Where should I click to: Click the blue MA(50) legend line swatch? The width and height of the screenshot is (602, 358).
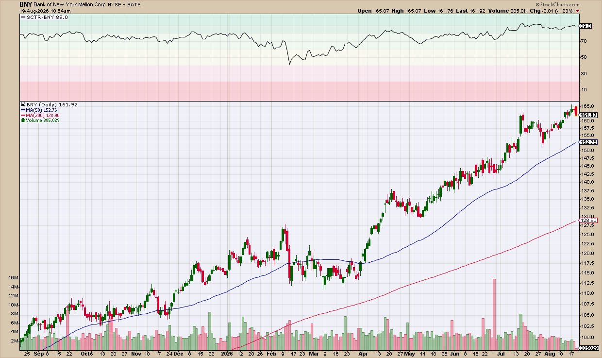click(x=22, y=110)
